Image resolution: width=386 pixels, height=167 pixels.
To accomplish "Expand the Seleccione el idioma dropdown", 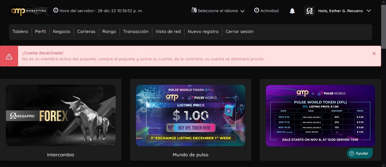I will [218, 11].
